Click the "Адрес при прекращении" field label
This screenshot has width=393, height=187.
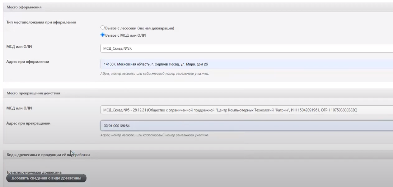[28, 123]
